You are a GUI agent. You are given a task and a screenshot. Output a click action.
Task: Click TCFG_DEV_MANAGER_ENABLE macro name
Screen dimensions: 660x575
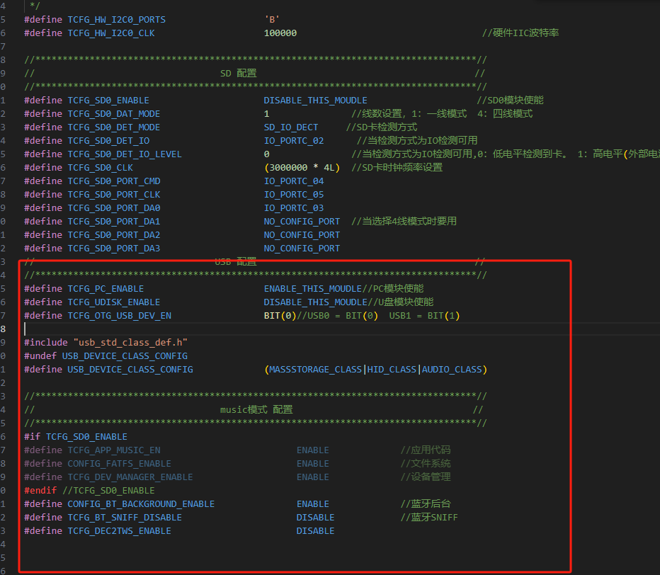(x=130, y=478)
